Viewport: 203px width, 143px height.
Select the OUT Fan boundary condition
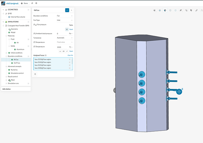pos(17,63)
